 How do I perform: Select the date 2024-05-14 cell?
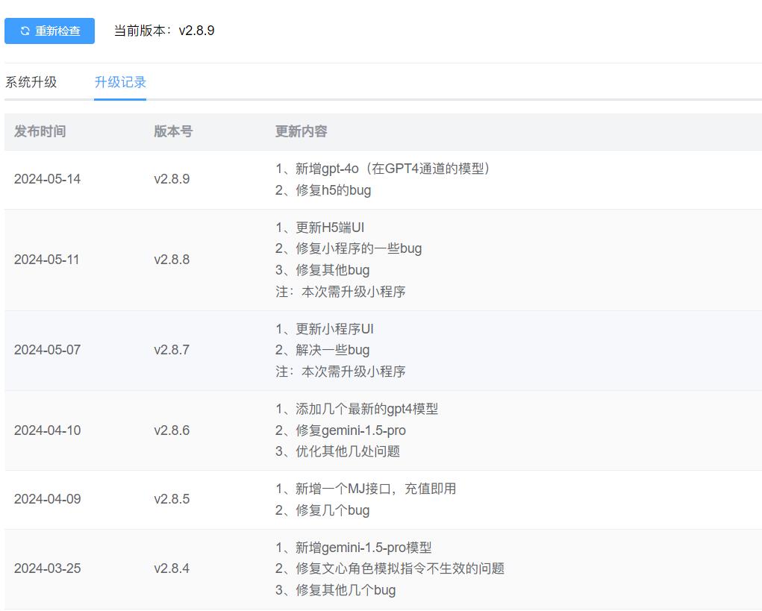47,179
